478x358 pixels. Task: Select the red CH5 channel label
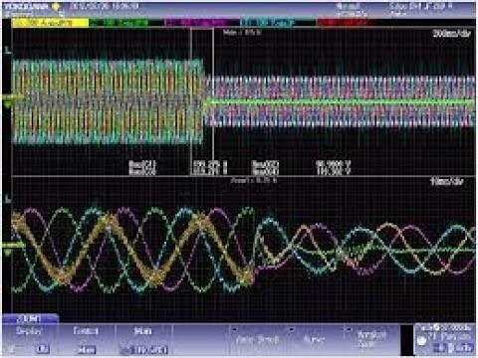tap(346, 23)
